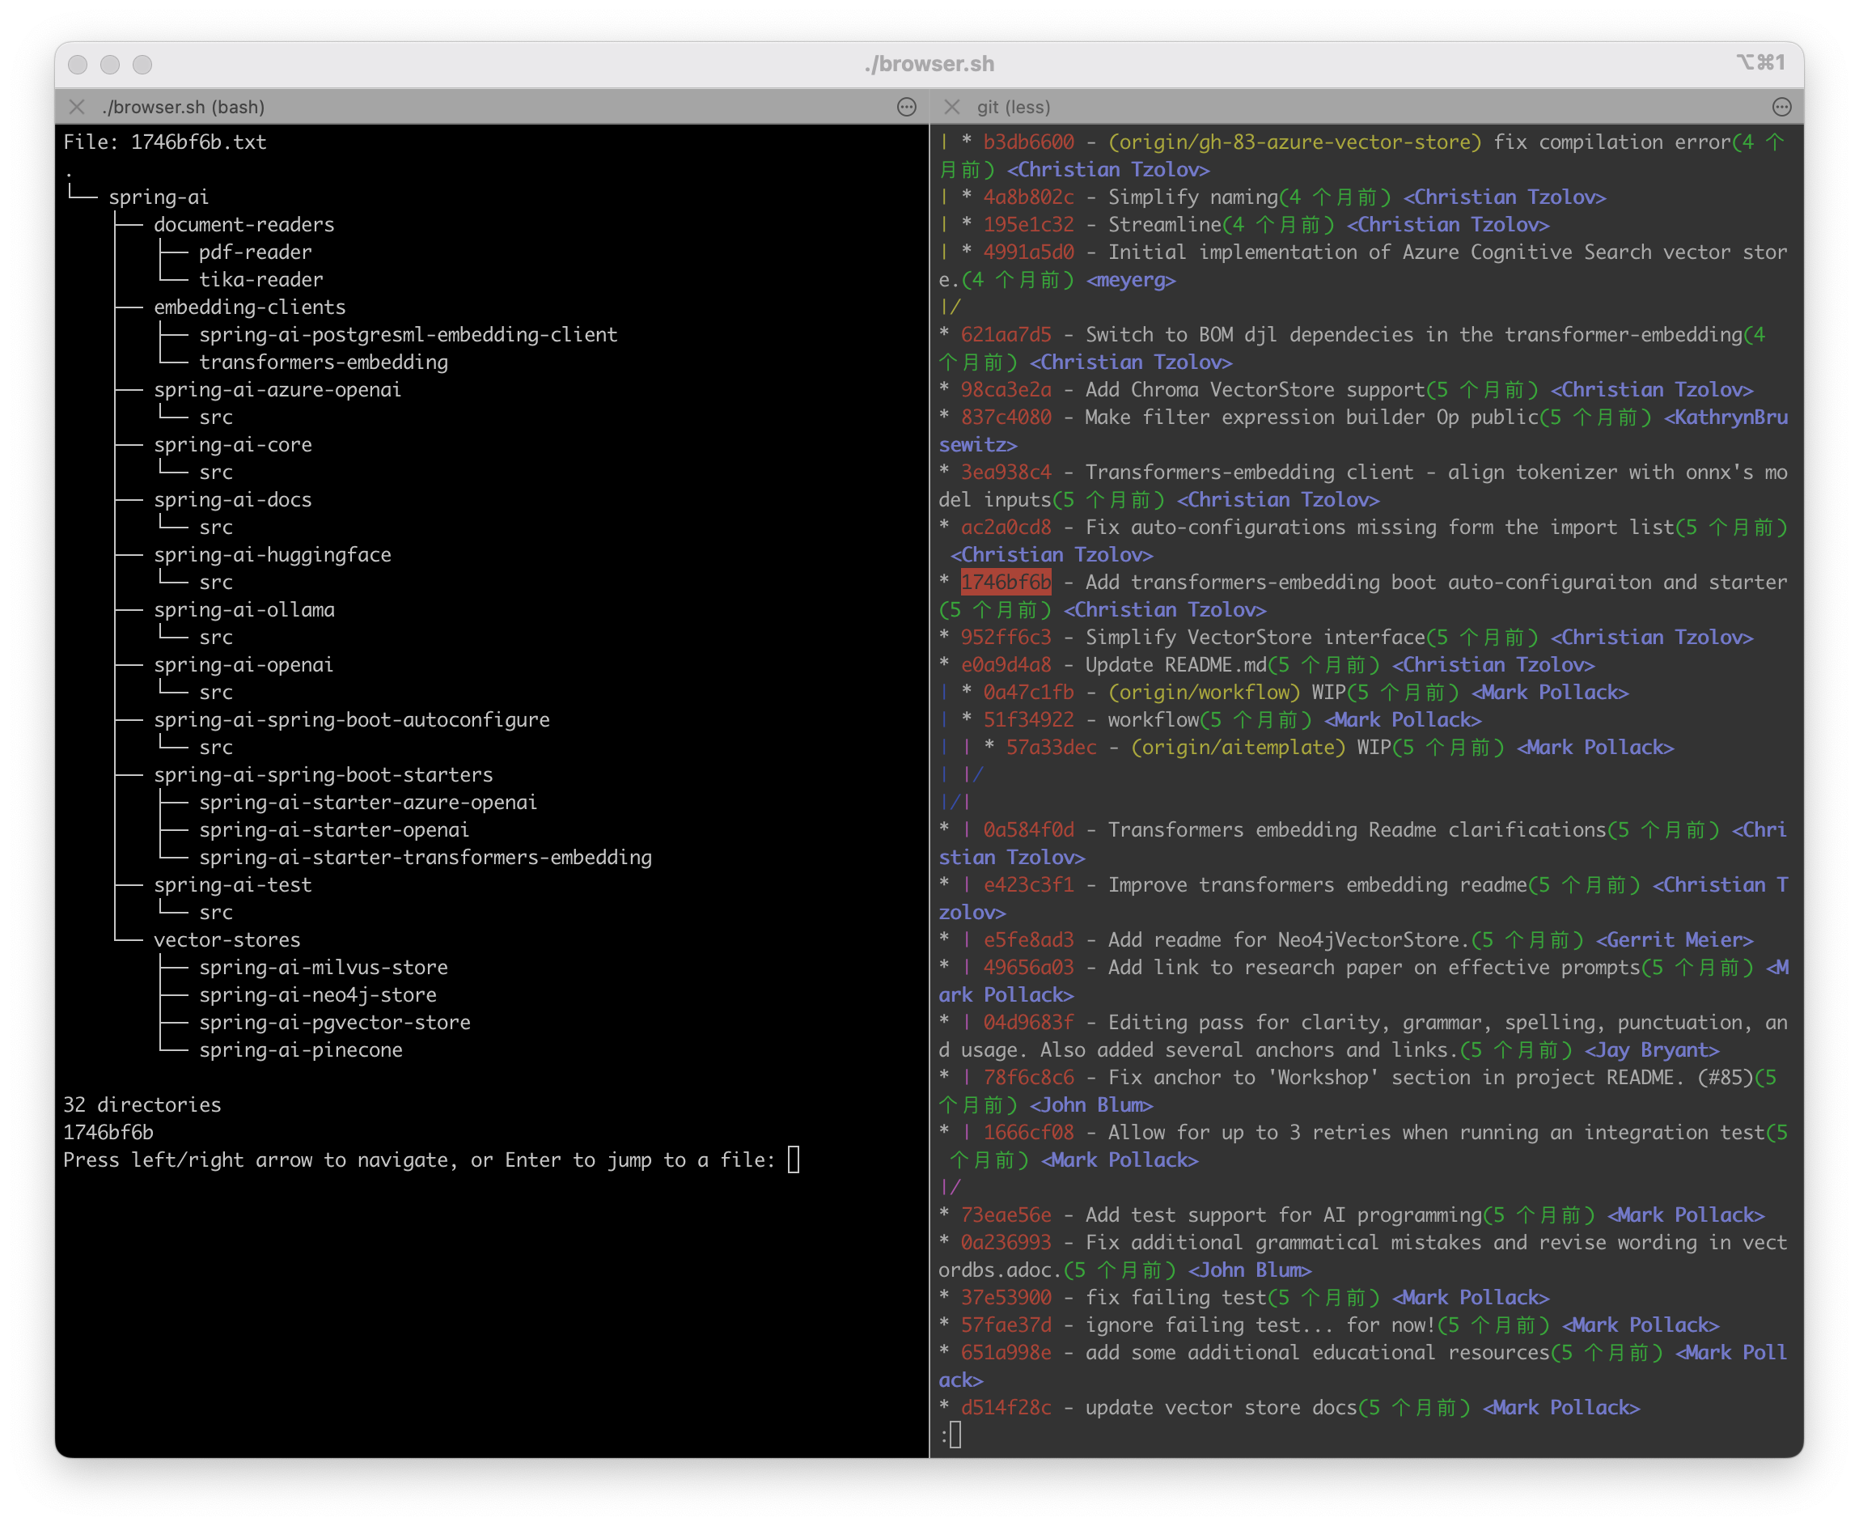Click the File: 1746bf6b.txt header line

click(x=164, y=142)
